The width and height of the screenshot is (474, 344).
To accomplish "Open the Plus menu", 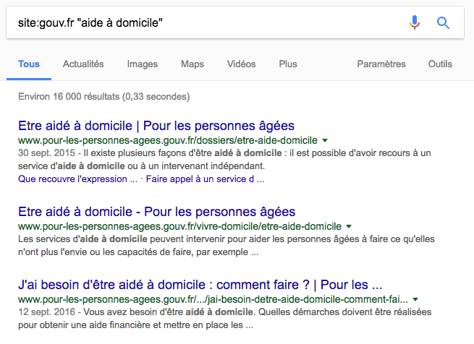I will point(288,64).
